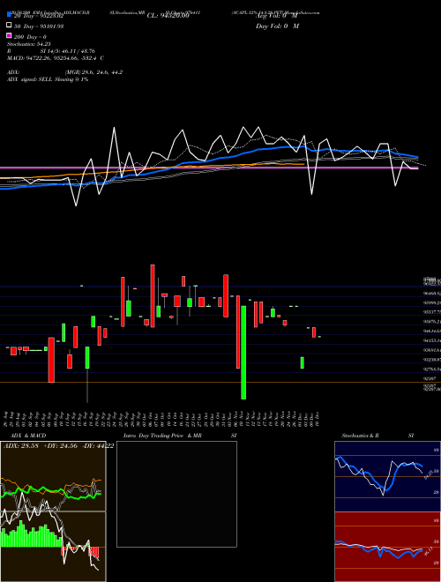
Task: Click the empty Intra Day Trading Price panel
Action: point(176,494)
